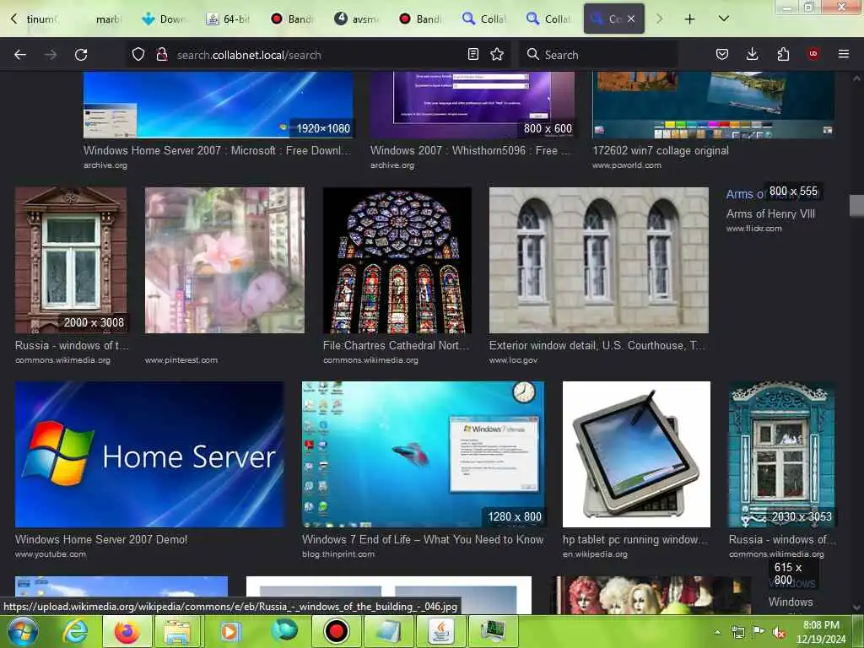Open the Bandicam red record taskbar icon

[x=336, y=631]
